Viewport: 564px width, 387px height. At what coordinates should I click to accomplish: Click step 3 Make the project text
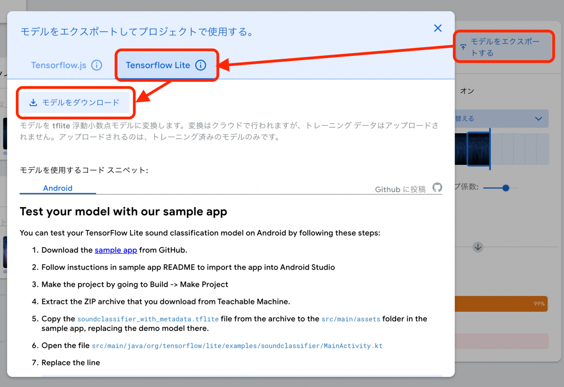[x=135, y=285]
